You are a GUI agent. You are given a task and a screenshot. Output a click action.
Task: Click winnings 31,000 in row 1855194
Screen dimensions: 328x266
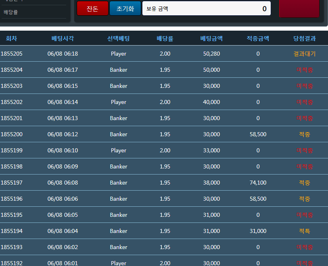258,231
